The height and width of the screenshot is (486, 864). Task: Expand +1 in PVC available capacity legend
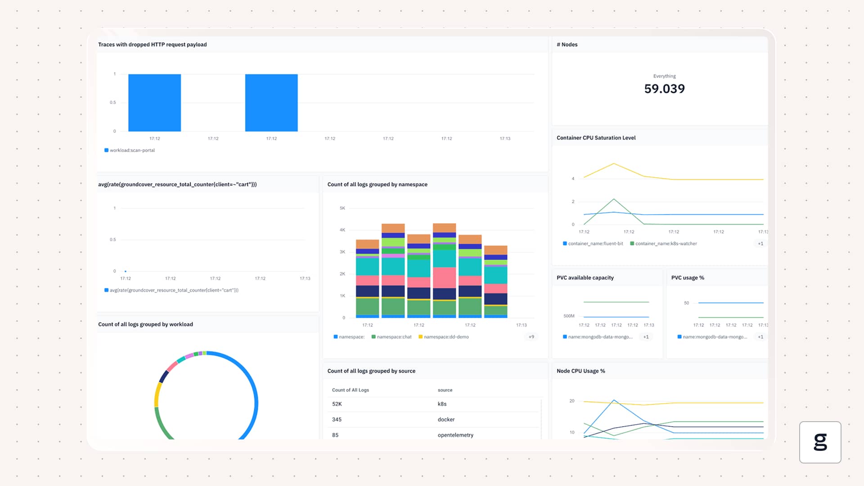(x=646, y=337)
